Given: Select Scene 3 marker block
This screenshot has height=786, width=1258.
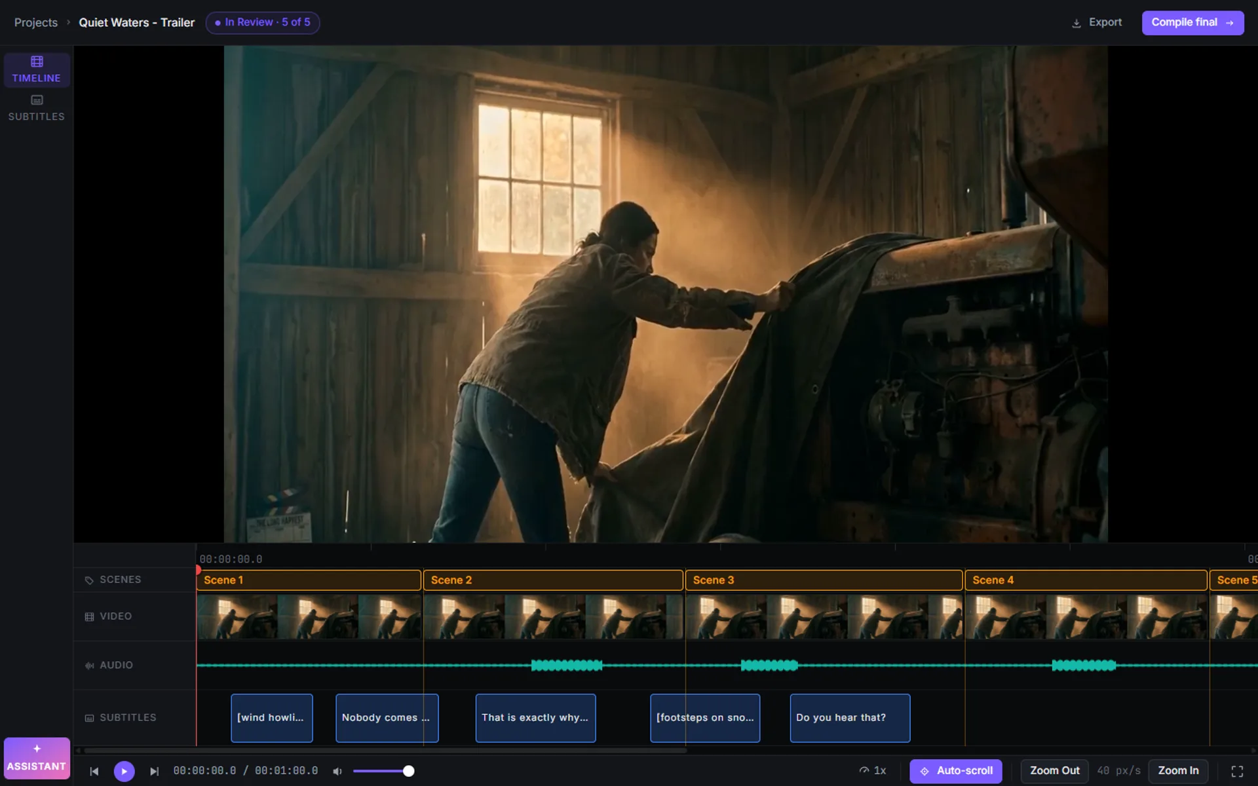Looking at the screenshot, I should 824,580.
